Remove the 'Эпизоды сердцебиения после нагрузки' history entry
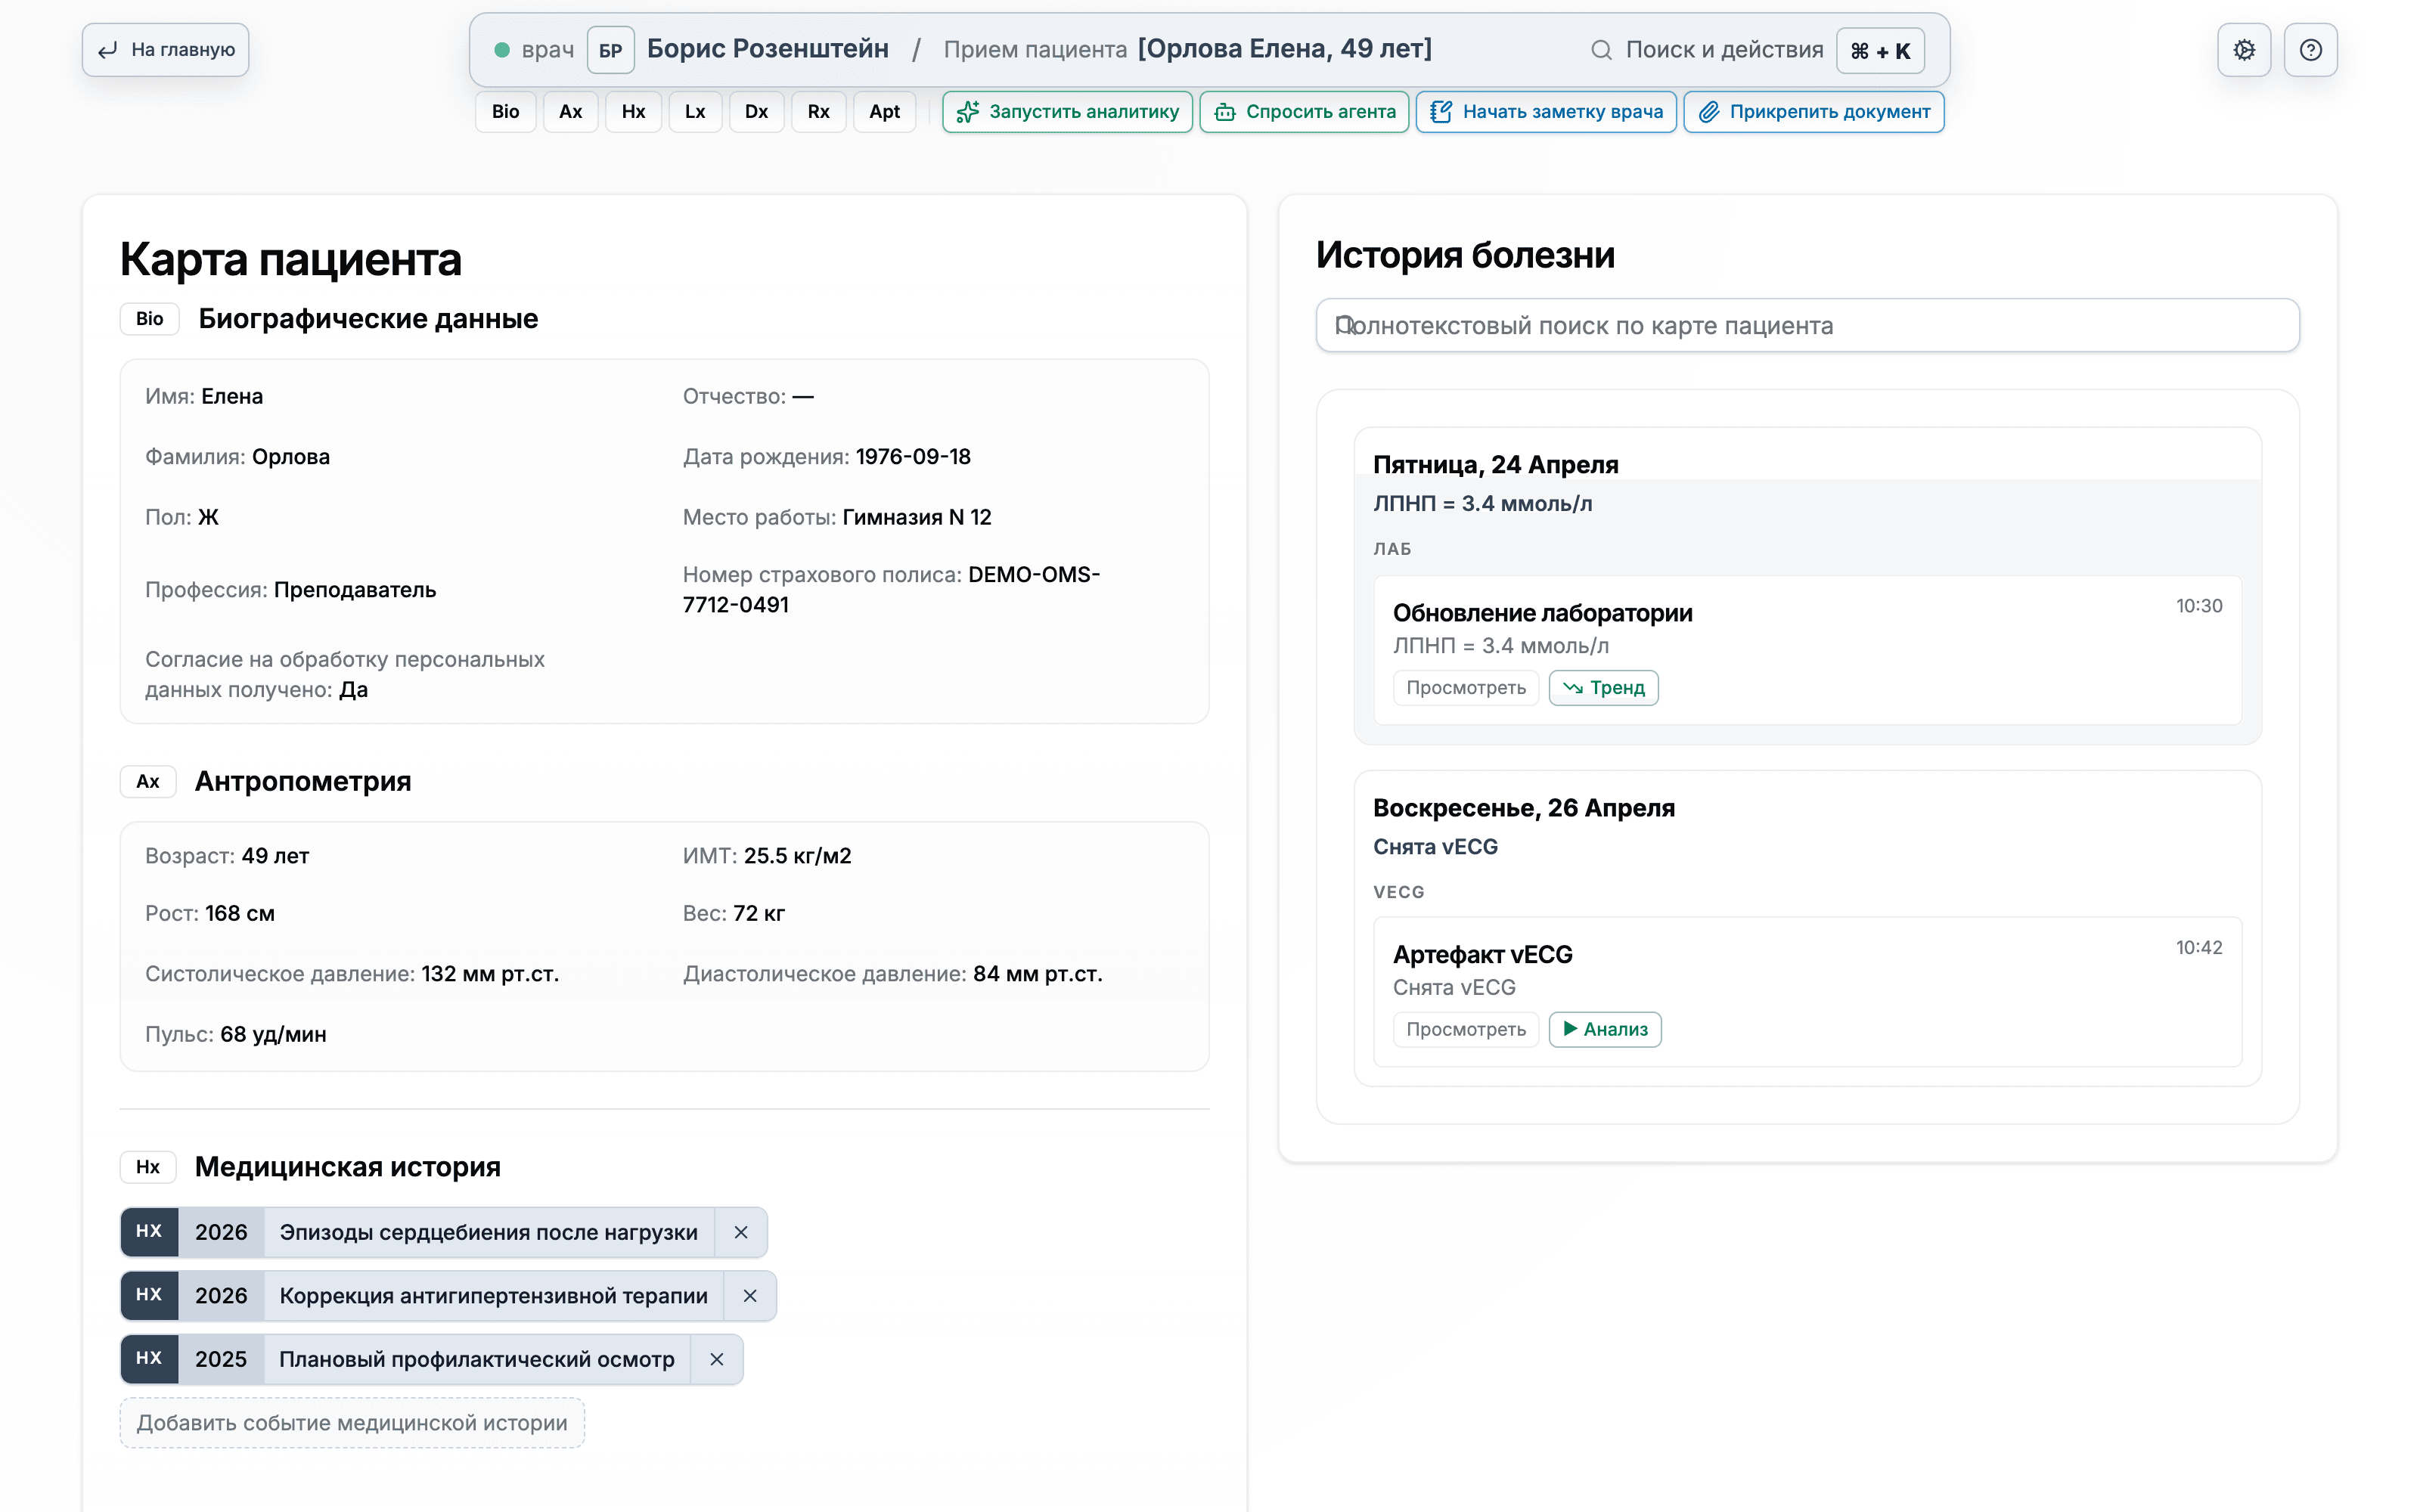 point(741,1232)
